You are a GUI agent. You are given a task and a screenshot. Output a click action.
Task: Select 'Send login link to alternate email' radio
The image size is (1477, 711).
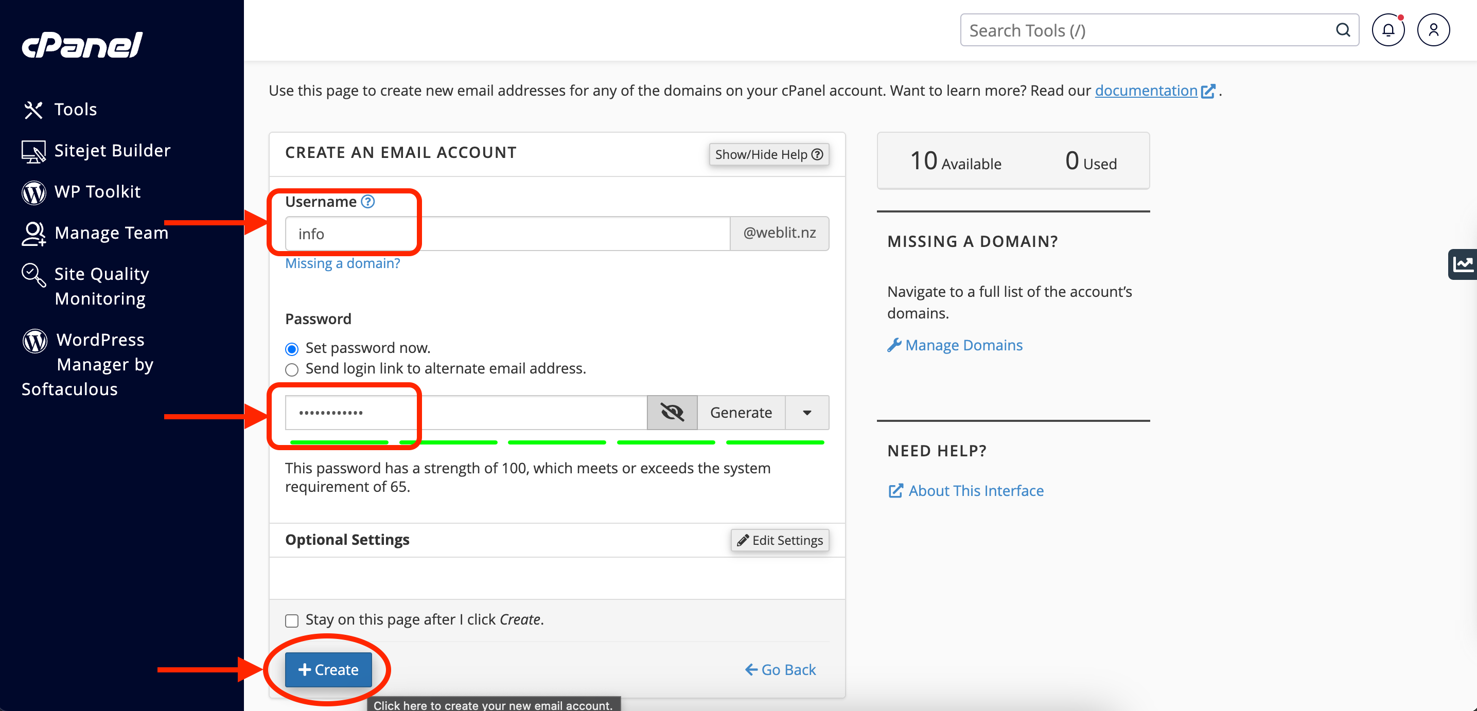(x=292, y=369)
